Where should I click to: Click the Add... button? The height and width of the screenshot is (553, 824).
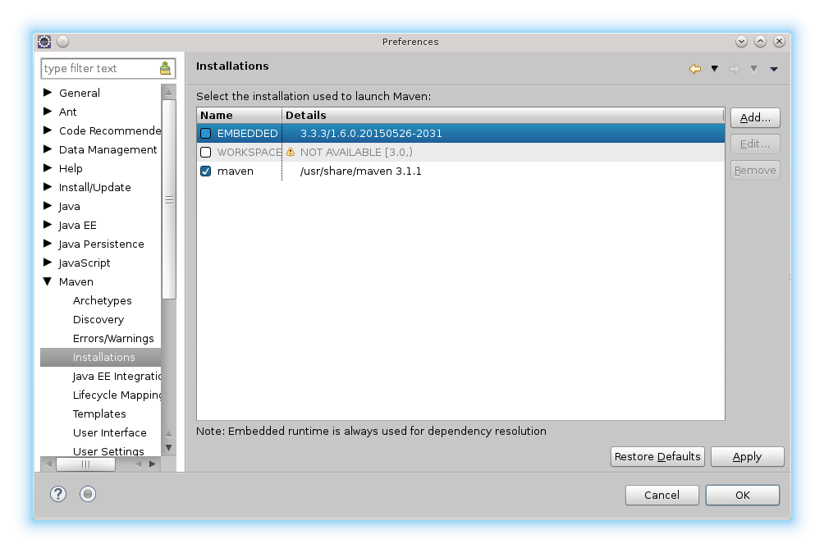tap(755, 117)
